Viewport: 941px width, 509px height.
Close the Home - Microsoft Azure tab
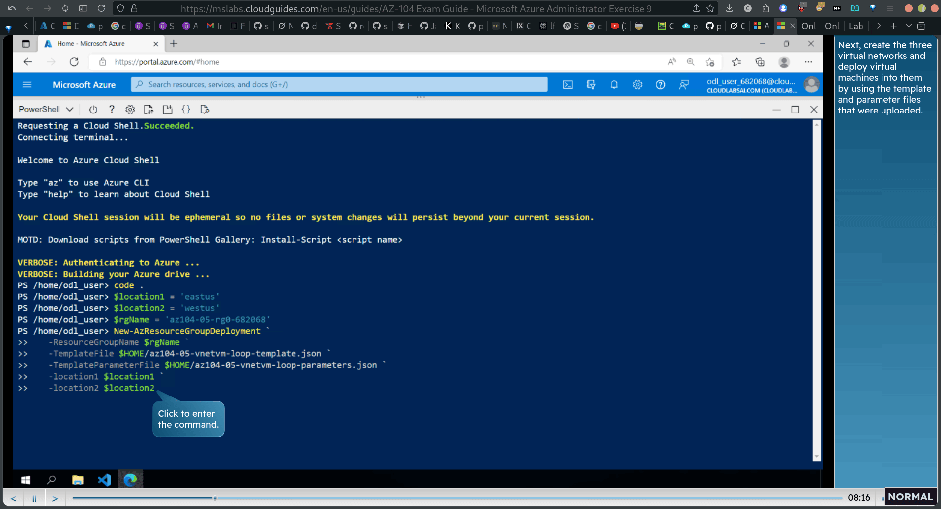tap(156, 44)
